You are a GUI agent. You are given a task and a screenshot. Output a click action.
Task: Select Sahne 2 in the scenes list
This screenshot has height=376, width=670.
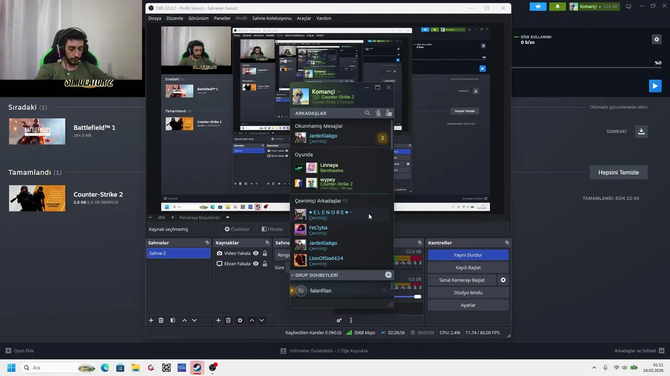[178, 253]
